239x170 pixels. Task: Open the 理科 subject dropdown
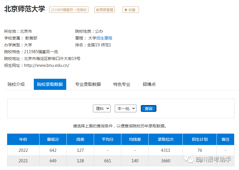[102, 108]
